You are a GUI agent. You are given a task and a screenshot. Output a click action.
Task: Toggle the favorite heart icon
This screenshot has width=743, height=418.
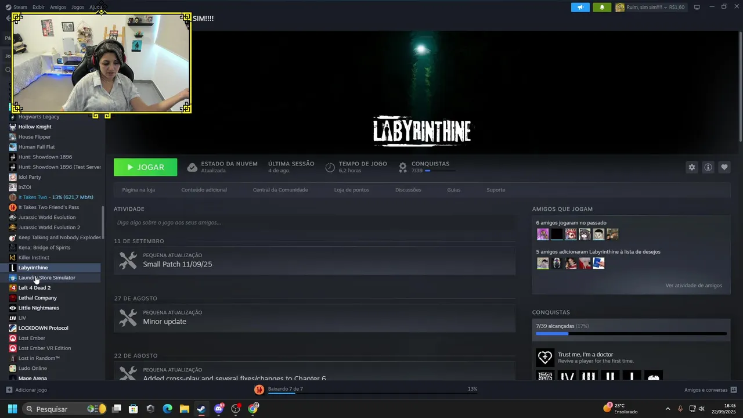[724, 167]
